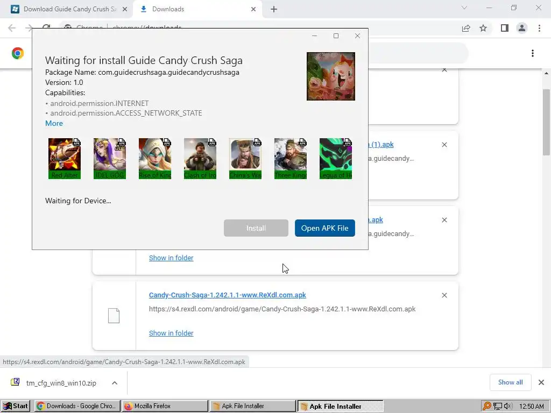Open Show in folder below the rexdl URL
This screenshot has height=413, width=551.
pyautogui.click(x=171, y=333)
